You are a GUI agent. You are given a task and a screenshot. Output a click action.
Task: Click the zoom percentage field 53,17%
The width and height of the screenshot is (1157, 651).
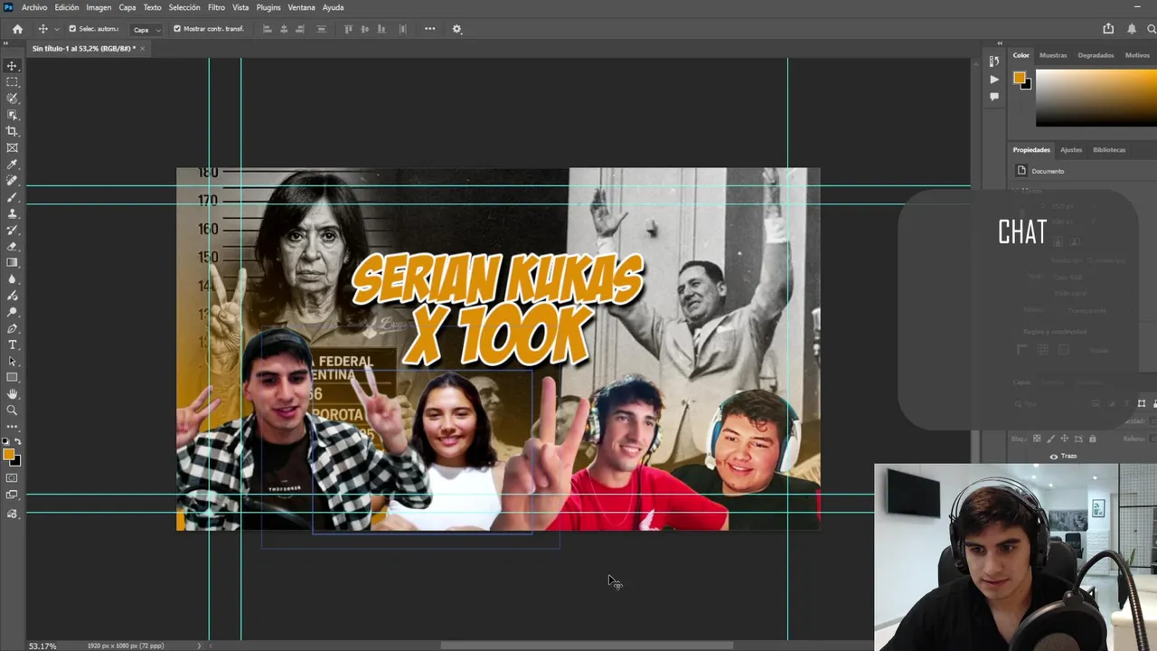tap(42, 646)
